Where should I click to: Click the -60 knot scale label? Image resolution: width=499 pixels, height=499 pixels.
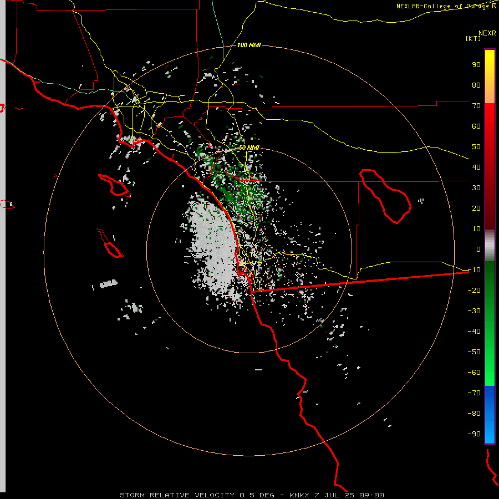coord(474,373)
